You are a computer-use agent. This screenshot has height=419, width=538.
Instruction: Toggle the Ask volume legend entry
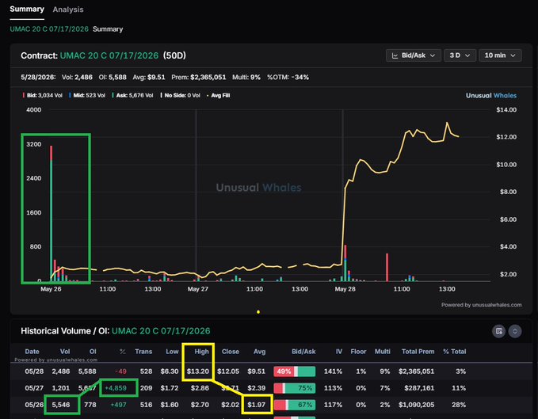[132, 95]
